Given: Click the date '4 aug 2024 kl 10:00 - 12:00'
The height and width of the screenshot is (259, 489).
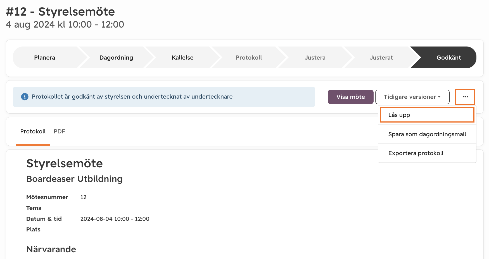Looking at the screenshot, I should [x=65, y=25].
